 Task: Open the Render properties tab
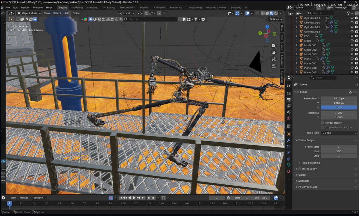coord(289,94)
